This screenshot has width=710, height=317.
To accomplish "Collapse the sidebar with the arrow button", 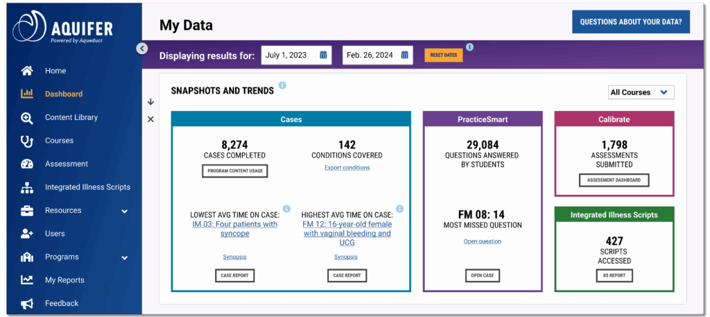I will (141, 48).
